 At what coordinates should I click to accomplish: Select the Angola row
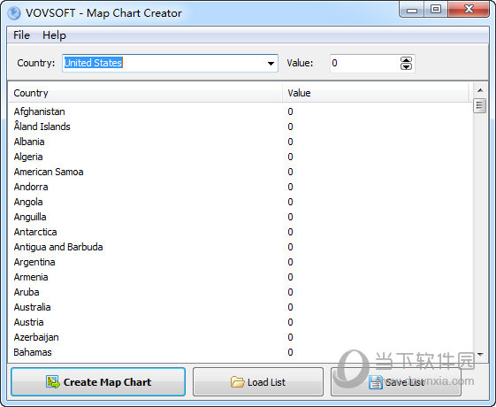pyautogui.click(x=240, y=202)
